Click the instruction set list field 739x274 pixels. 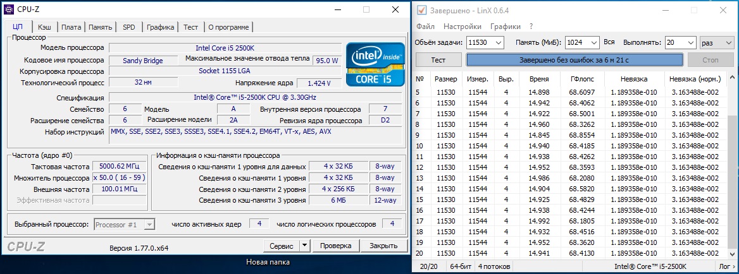coord(256,135)
